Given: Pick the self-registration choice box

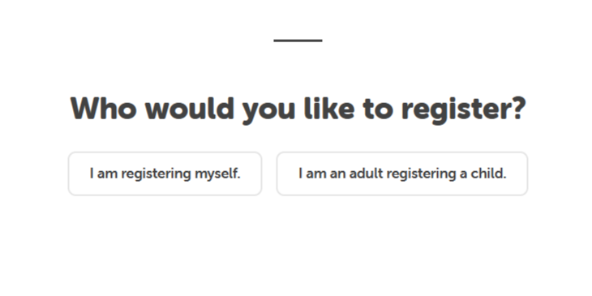Looking at the screenshot, I should [165, 174].
